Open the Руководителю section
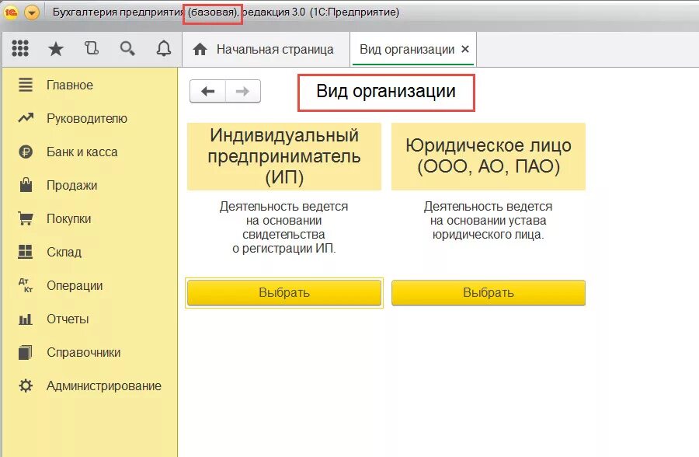699x457 pixels. pos(87,118)
